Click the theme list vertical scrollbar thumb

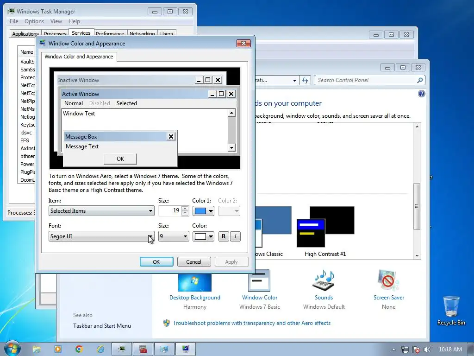pos(417,206)
